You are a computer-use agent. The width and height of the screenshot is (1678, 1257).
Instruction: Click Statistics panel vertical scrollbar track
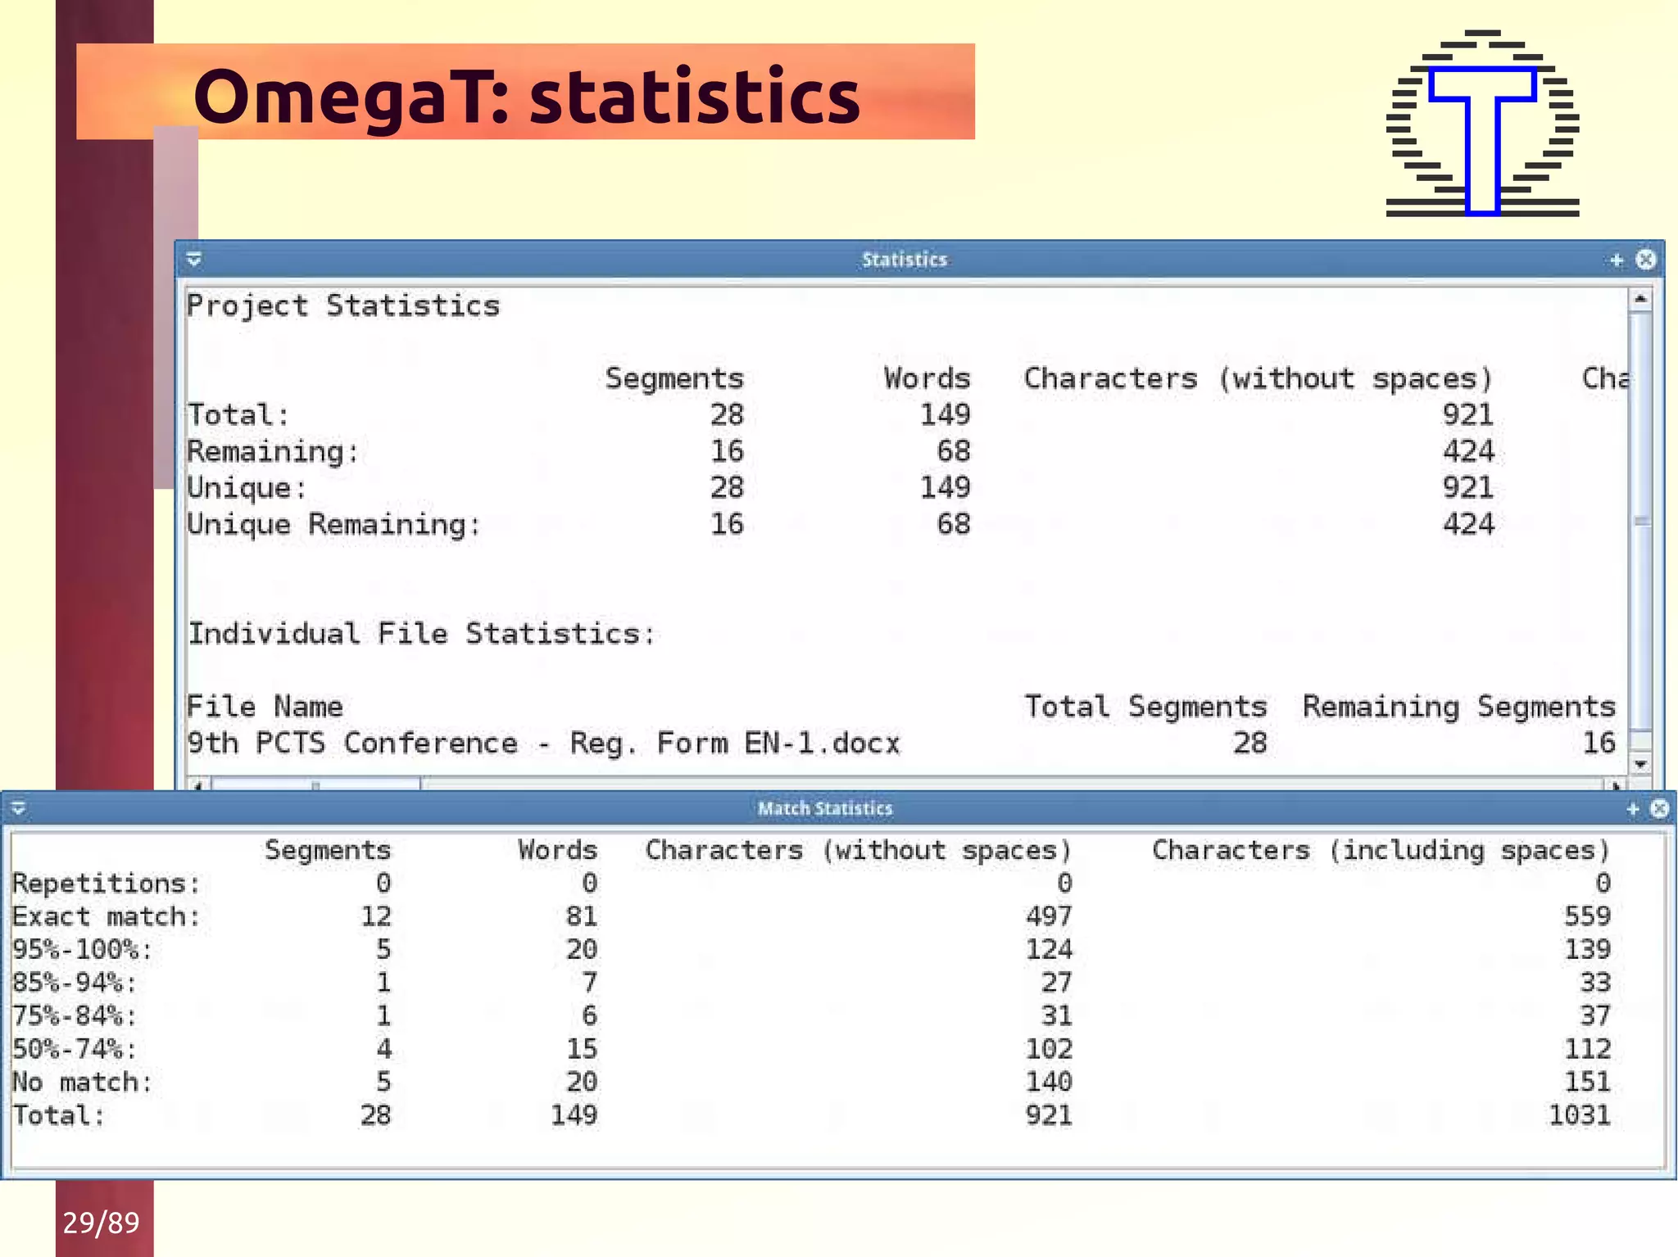point(1640,531)
